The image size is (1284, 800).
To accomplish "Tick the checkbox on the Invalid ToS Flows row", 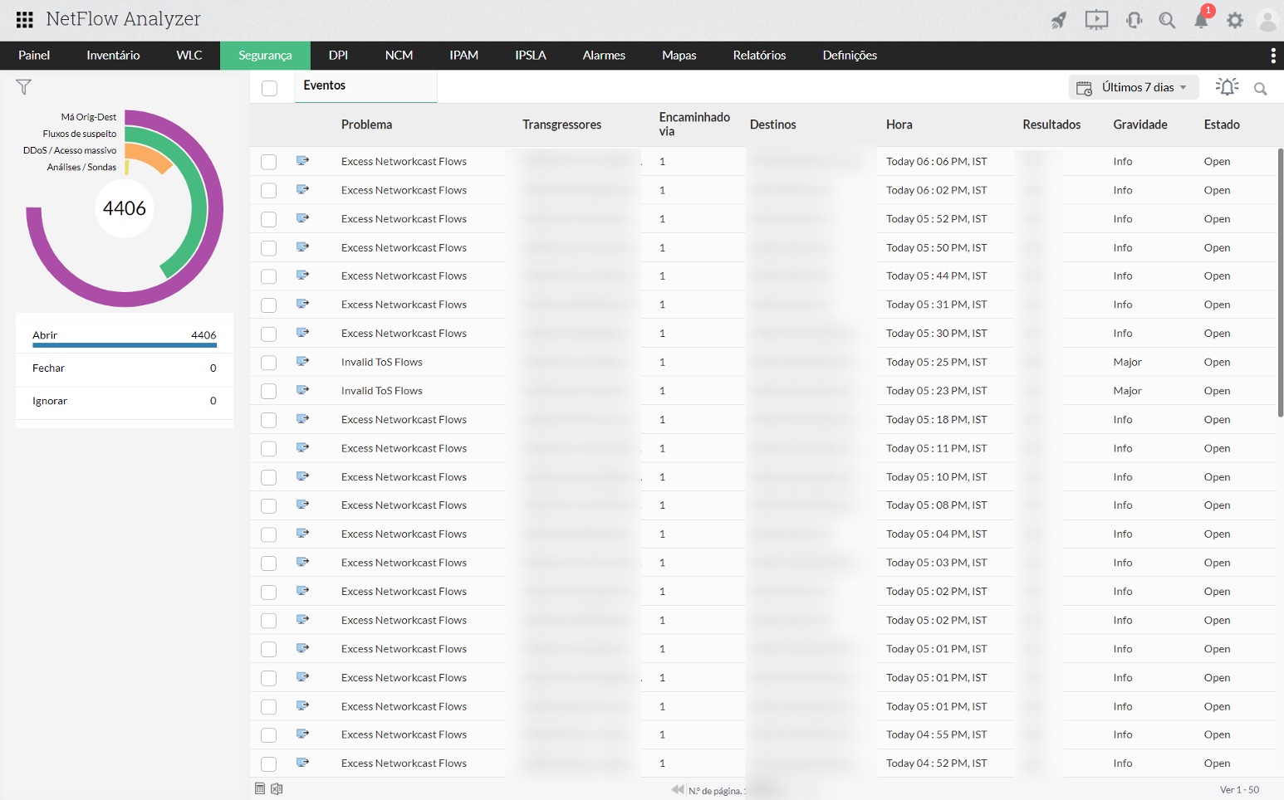I will [x=268, y=362].
